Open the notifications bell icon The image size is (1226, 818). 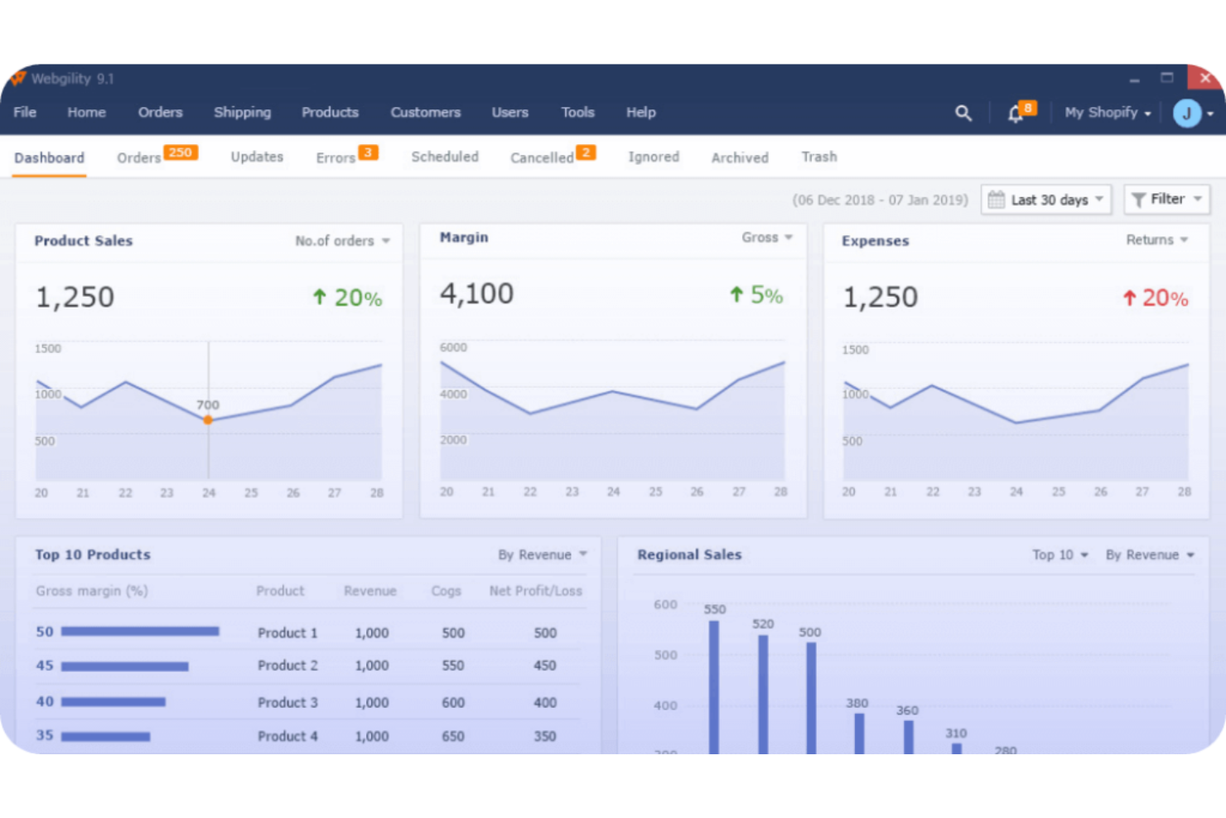point(1016,114)
